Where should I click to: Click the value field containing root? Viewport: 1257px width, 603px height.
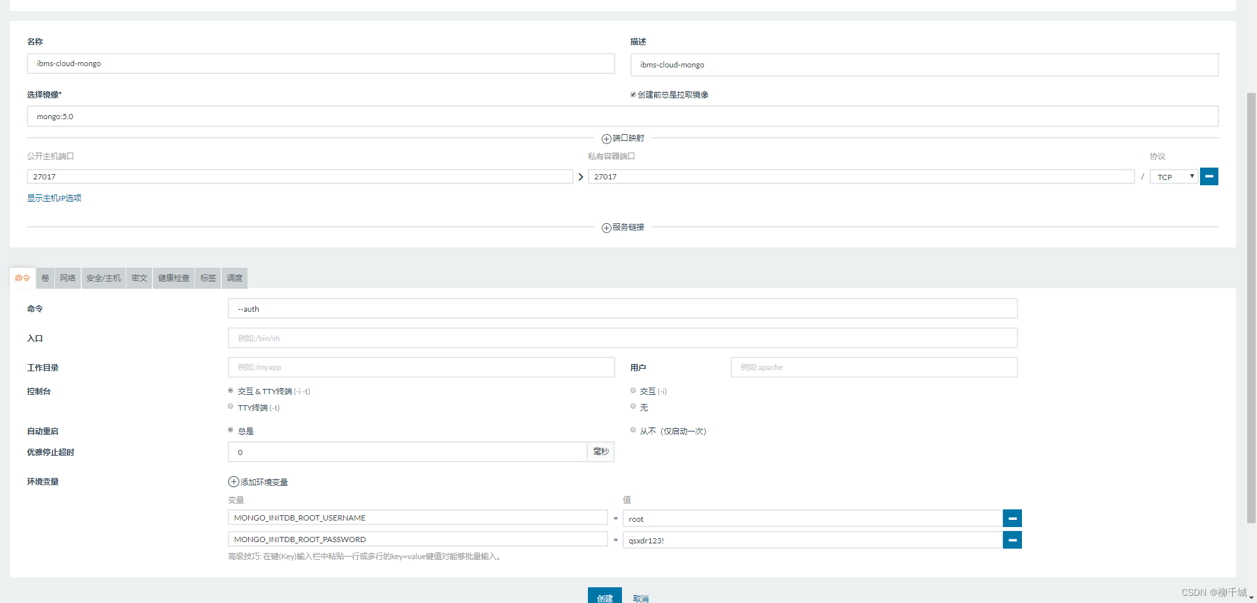(x=812, y=519)
